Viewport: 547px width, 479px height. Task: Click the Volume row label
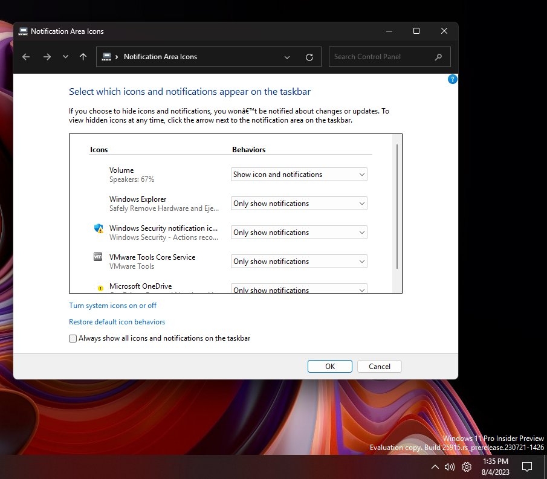coord(121,170)
